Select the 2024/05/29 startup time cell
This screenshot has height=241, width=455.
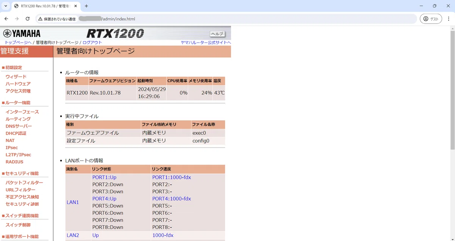(152, 93)
